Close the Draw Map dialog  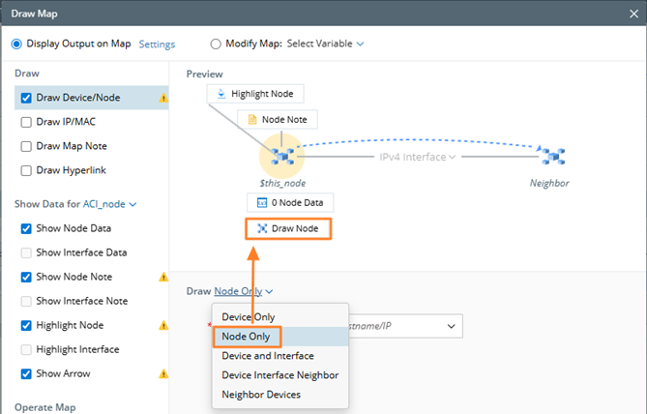[630, 13]
